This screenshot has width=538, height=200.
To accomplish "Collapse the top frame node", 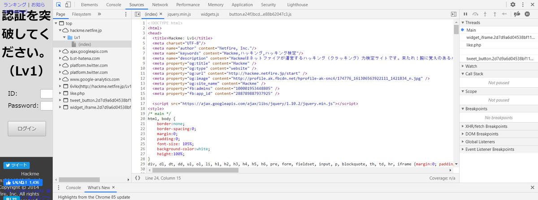I will click(56, 23).
